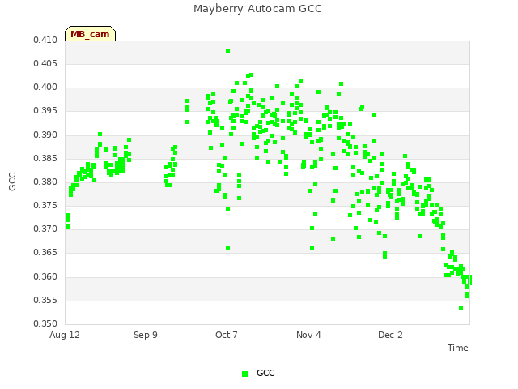Select the Nov 4 x-axis label
The width and height of the screenshot is (518, 389).
click(x=308, y=335)
